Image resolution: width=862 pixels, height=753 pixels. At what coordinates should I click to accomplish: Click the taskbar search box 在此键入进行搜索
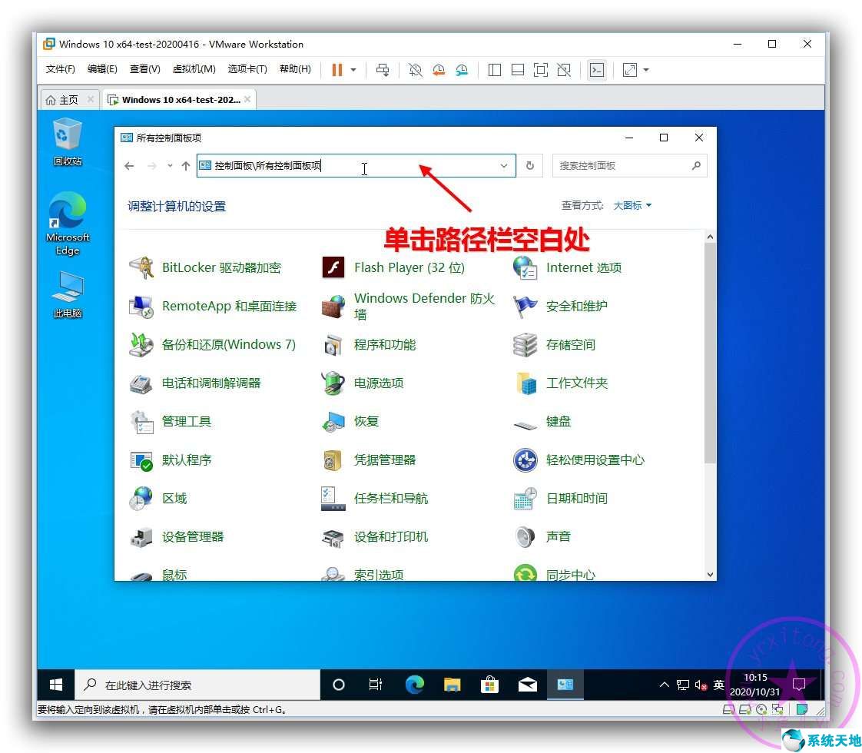[x=197, y=685]
